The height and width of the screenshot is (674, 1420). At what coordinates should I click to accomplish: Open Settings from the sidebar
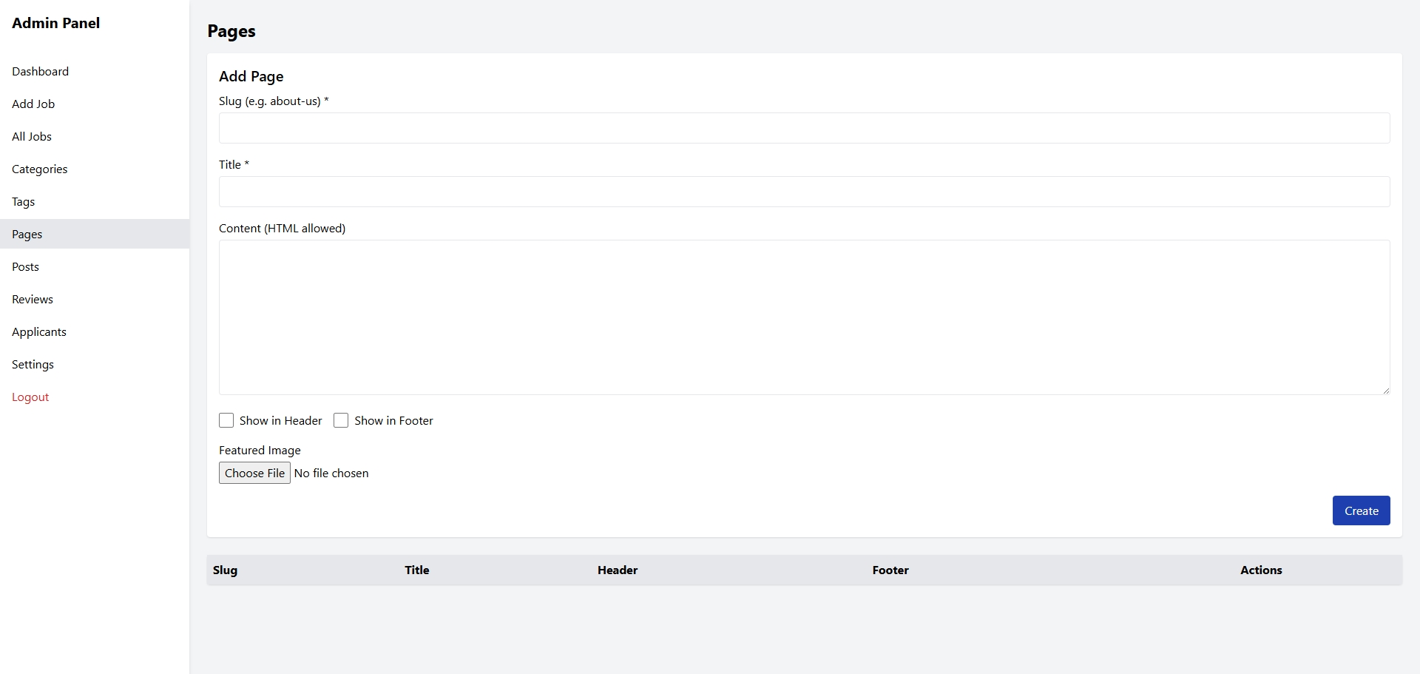[x=33, y=364]
